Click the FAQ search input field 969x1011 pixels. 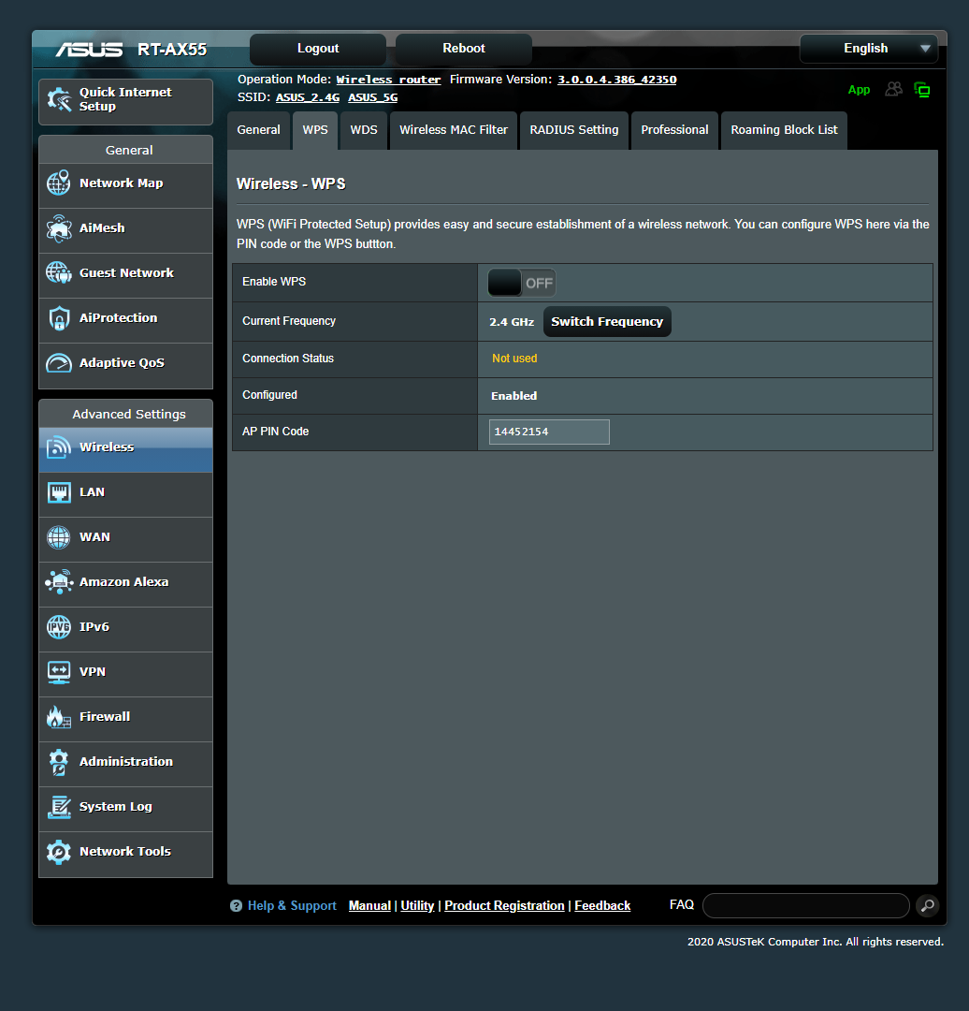(805, 905)
